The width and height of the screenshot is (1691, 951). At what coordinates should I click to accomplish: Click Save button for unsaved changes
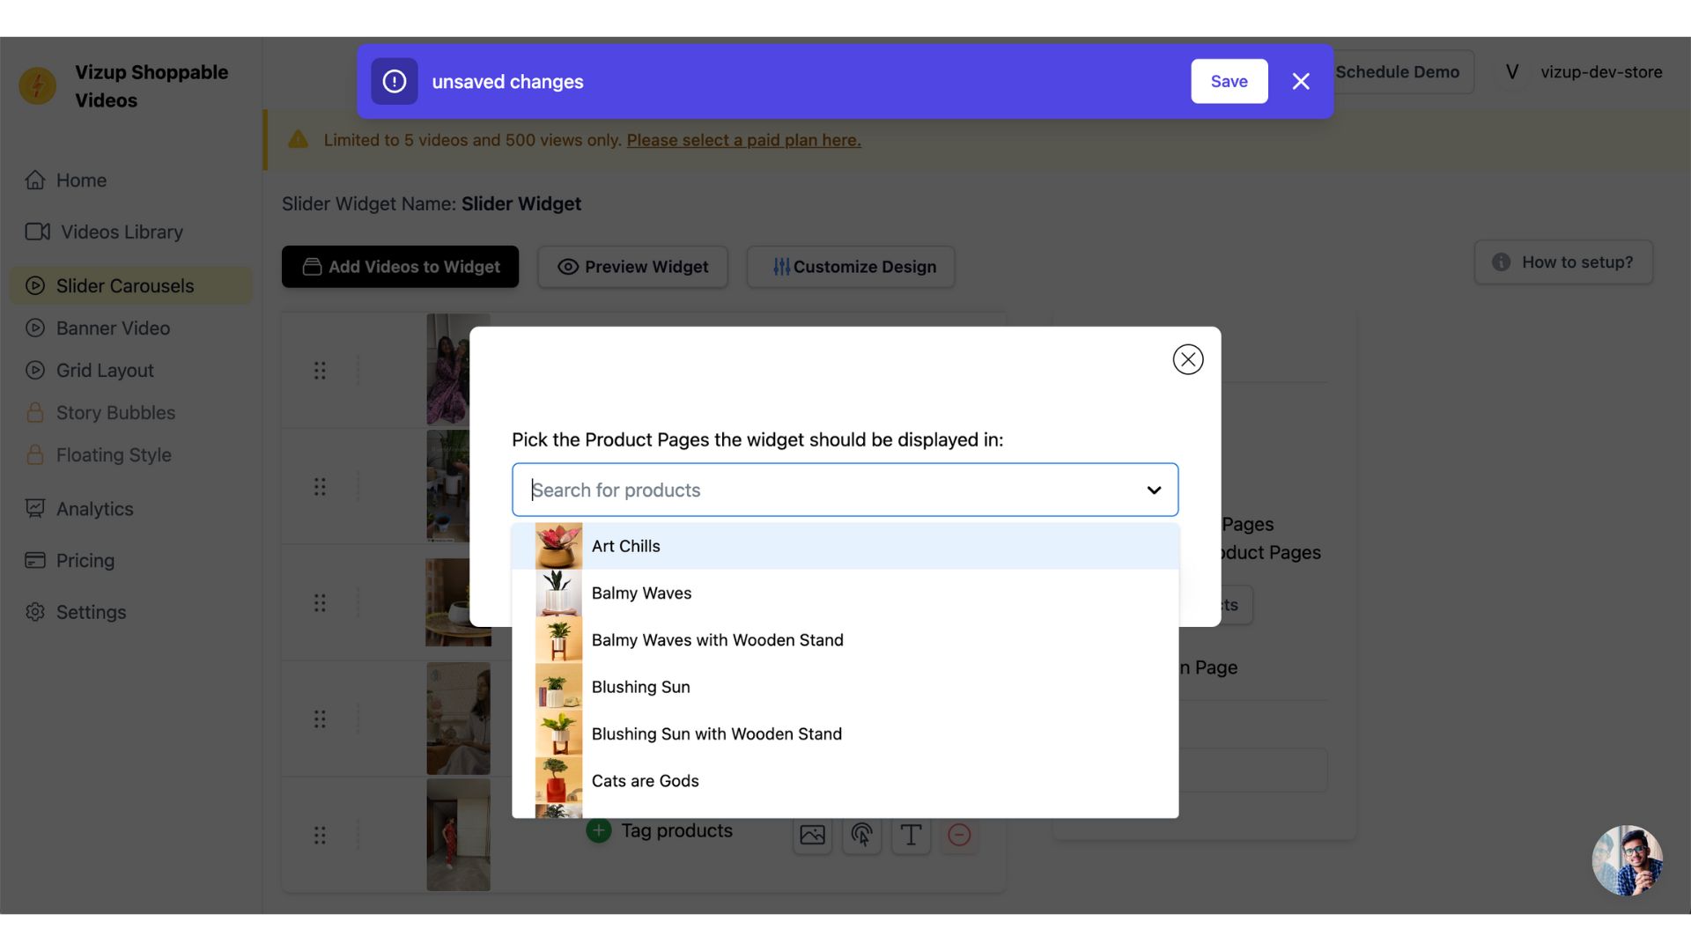click(1229, 80)
